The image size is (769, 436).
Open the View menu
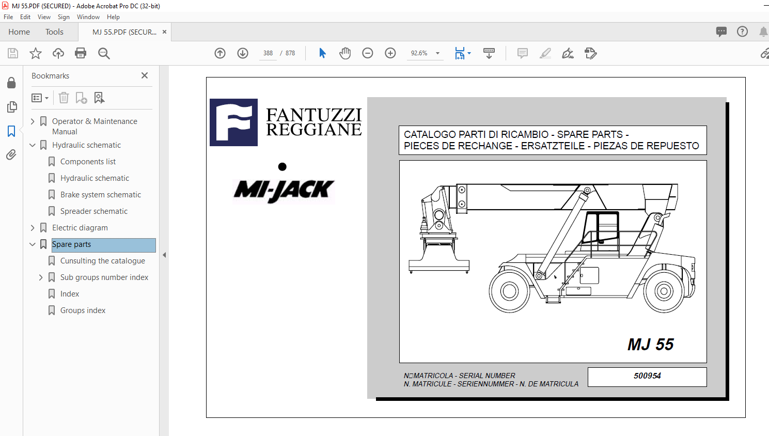44,17
